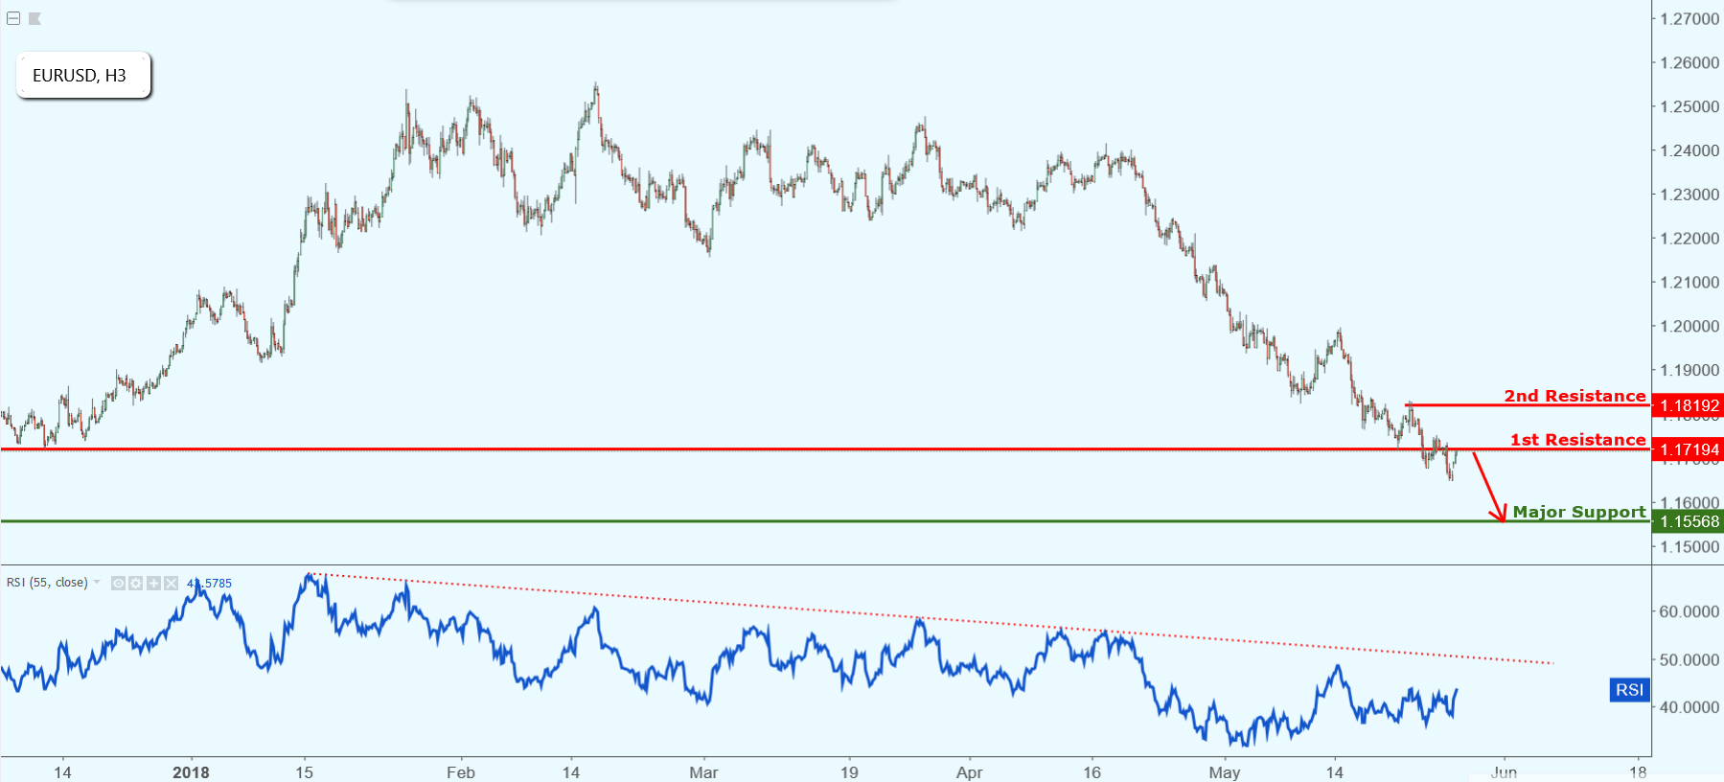This screenshot has width=1724, height=782.
Task: Click the Feb label on time axis
Action: pos(461,772)
